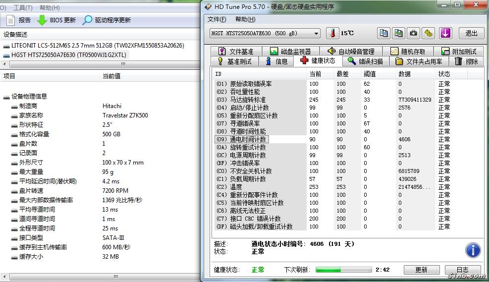Screen dimensions: 489x282
Task: Click the thermometer temperature icon
Action: pyautogui.click(x=332, y=33)
